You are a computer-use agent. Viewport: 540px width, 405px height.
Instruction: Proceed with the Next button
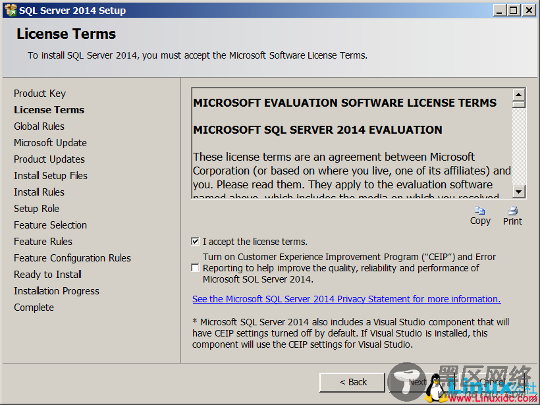[x=422, y=382]
